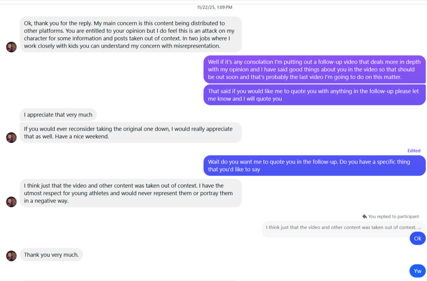
Task: Open the participant's profile picture beside first message
Action: click(11, 47)
